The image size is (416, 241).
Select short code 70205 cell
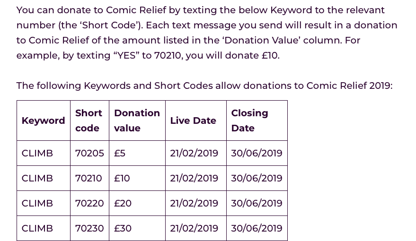[89, 153]
